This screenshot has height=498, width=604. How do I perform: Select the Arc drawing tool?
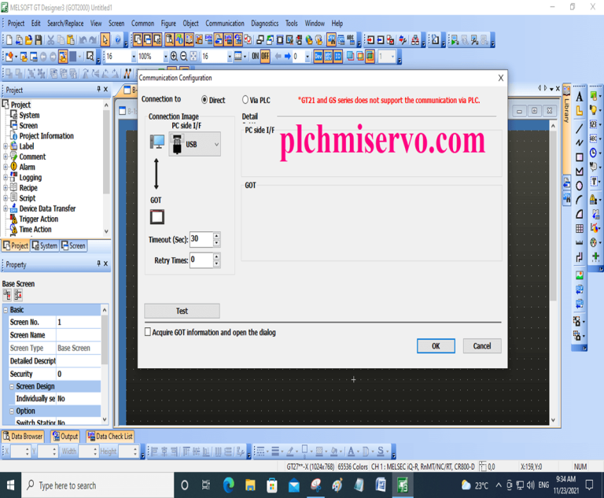pyautogui.click(x=580, y=200)
